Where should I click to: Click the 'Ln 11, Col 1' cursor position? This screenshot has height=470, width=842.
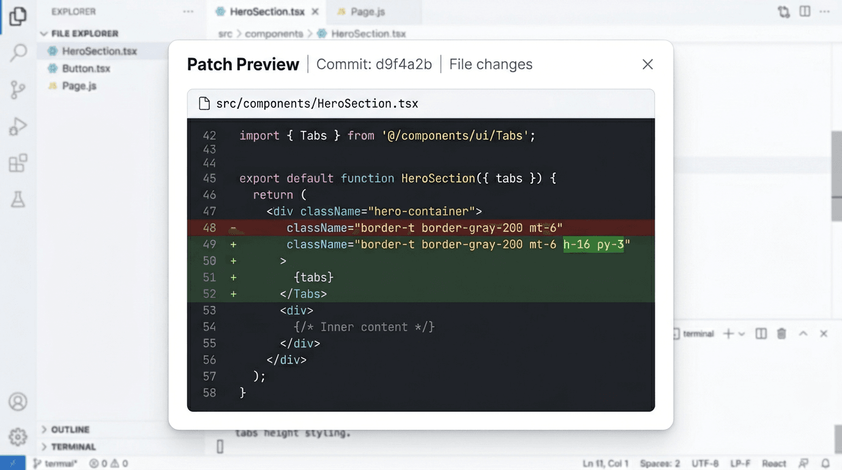606,463
